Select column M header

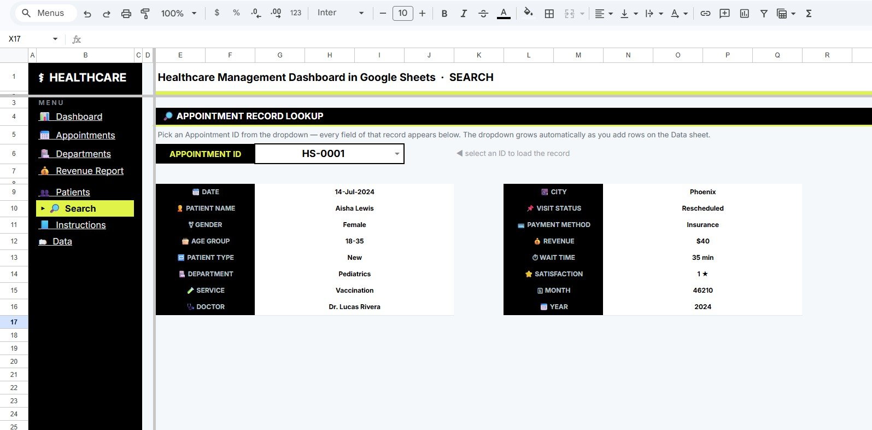[578, 55]
